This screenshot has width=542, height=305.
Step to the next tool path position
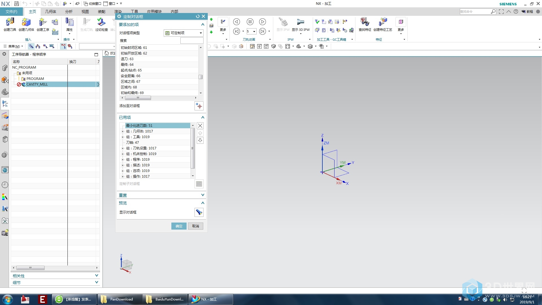click(263, 31)
